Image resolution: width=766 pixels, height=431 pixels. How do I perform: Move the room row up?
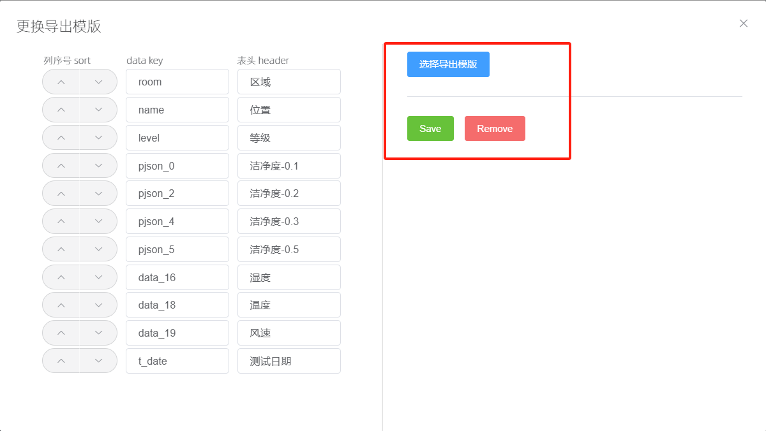coord(61,82)
